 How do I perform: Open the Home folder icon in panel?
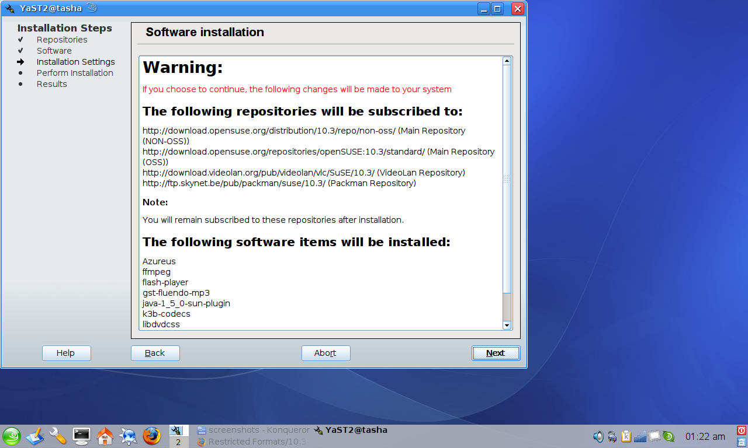click(x=105, y=436)
